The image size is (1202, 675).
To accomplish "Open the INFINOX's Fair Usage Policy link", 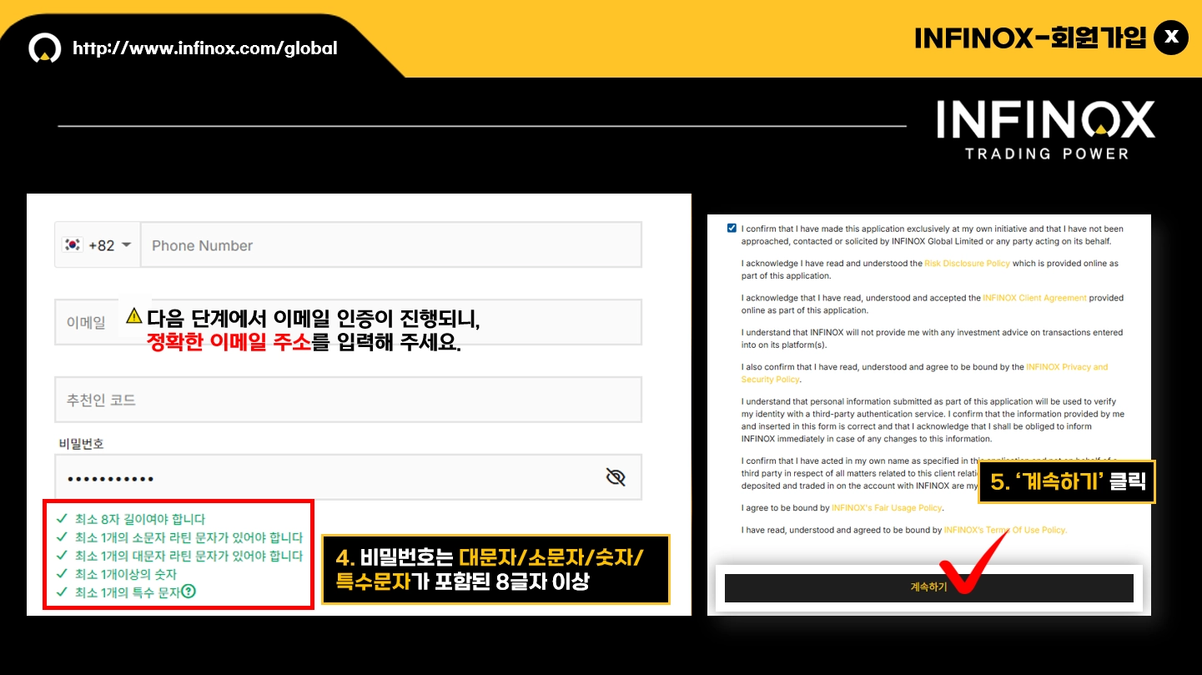I will click(887, 508).
